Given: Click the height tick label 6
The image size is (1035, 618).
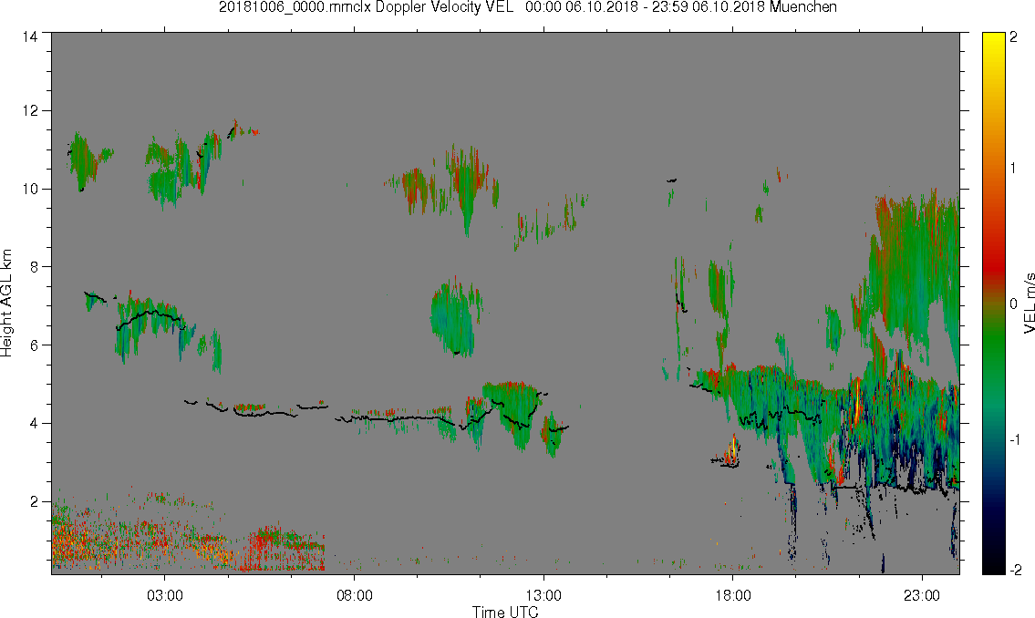Looking at the screenshot, I should click(x=34, y=345).
